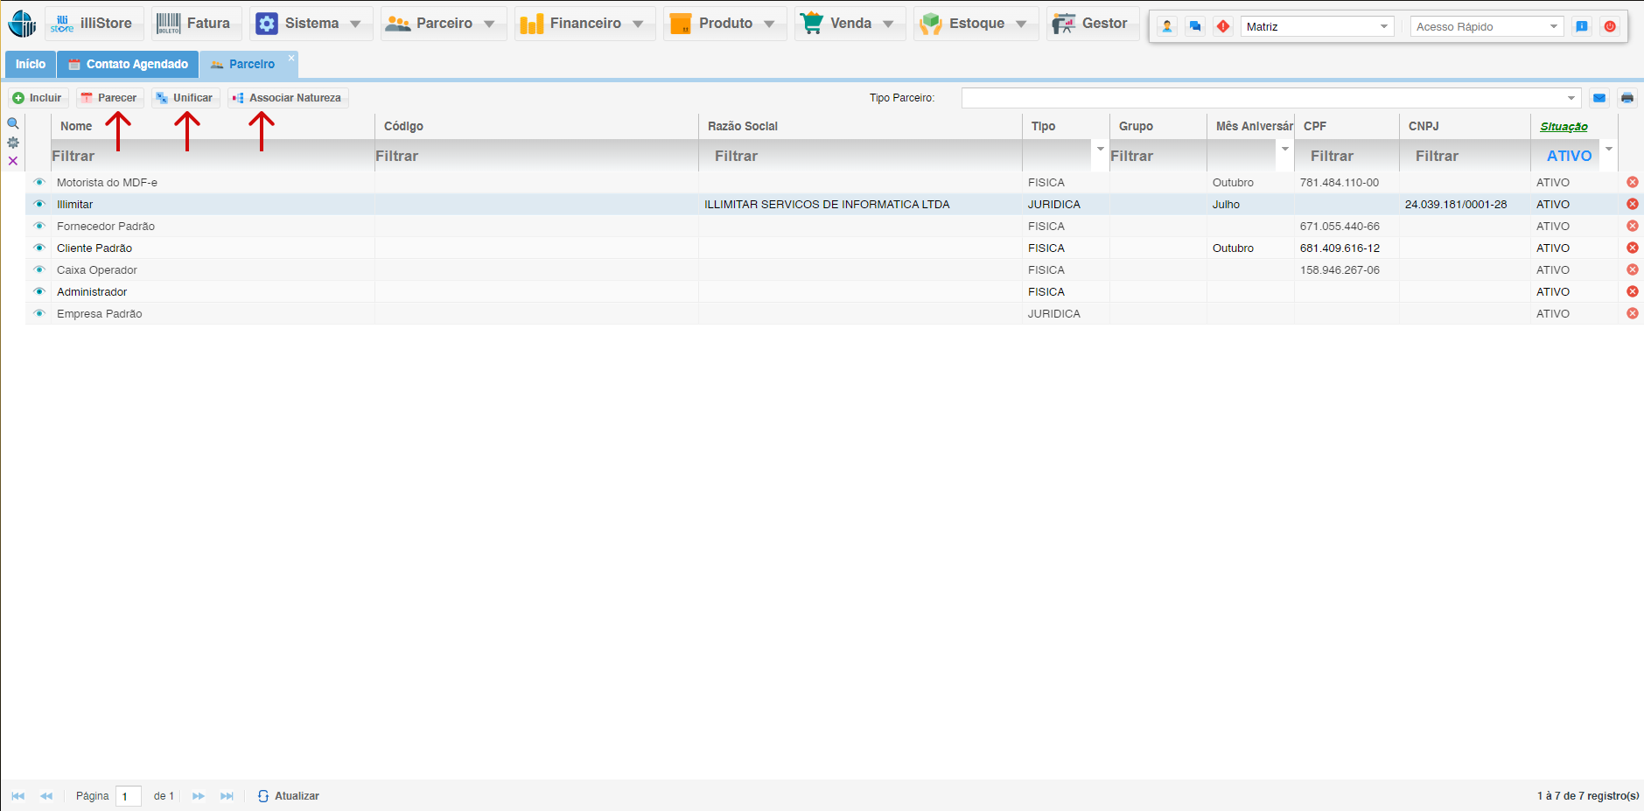The height and width of the screenshot is (811, 1644).
Task: View Cliente Padrão with eye icon
Action: 39,248
